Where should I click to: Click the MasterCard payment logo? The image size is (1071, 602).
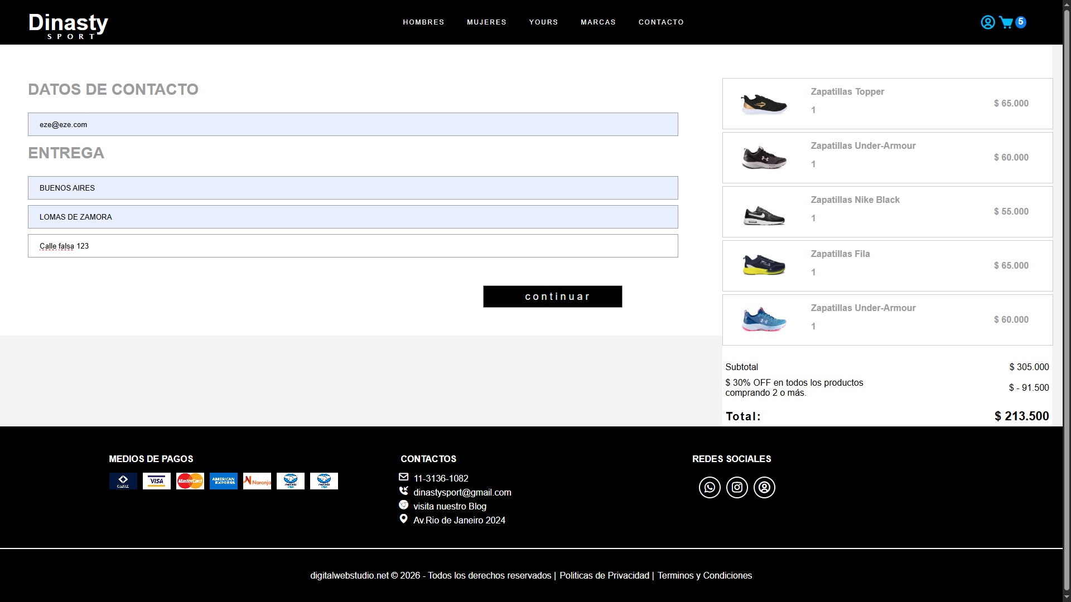[190, 481]
